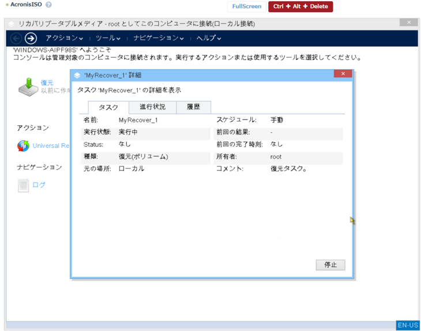This screenshot has width=421, height=331.
Task: Send Ctrl + Alt + Delete
Action: tap(300, 6)
